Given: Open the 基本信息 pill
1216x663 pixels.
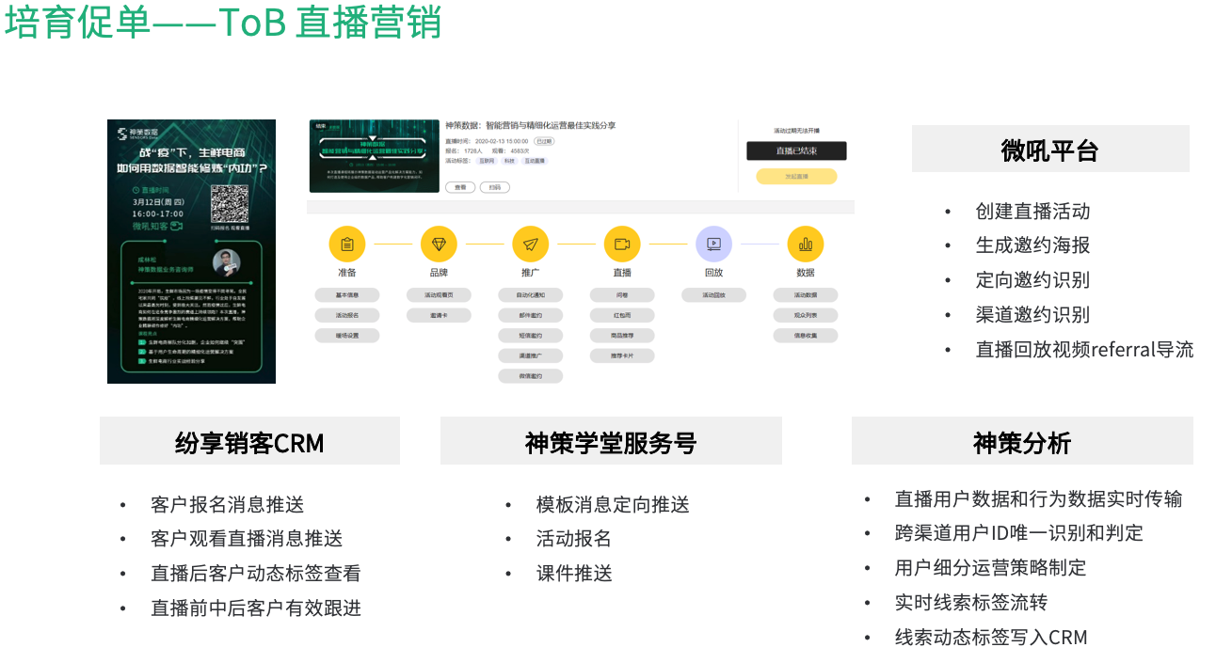Looking at the screenshot, I should tap(347, 295).
